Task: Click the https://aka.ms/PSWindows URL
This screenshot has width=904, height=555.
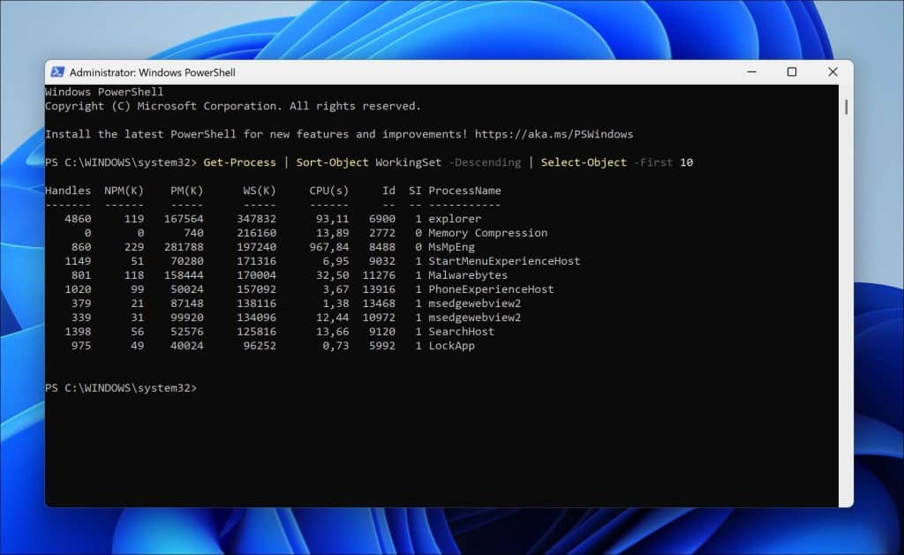Action: click(x=554, y=134)
